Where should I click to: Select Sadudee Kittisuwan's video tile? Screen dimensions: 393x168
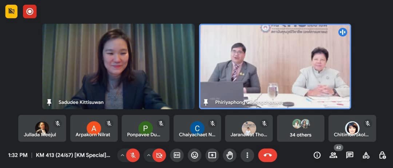118,66
